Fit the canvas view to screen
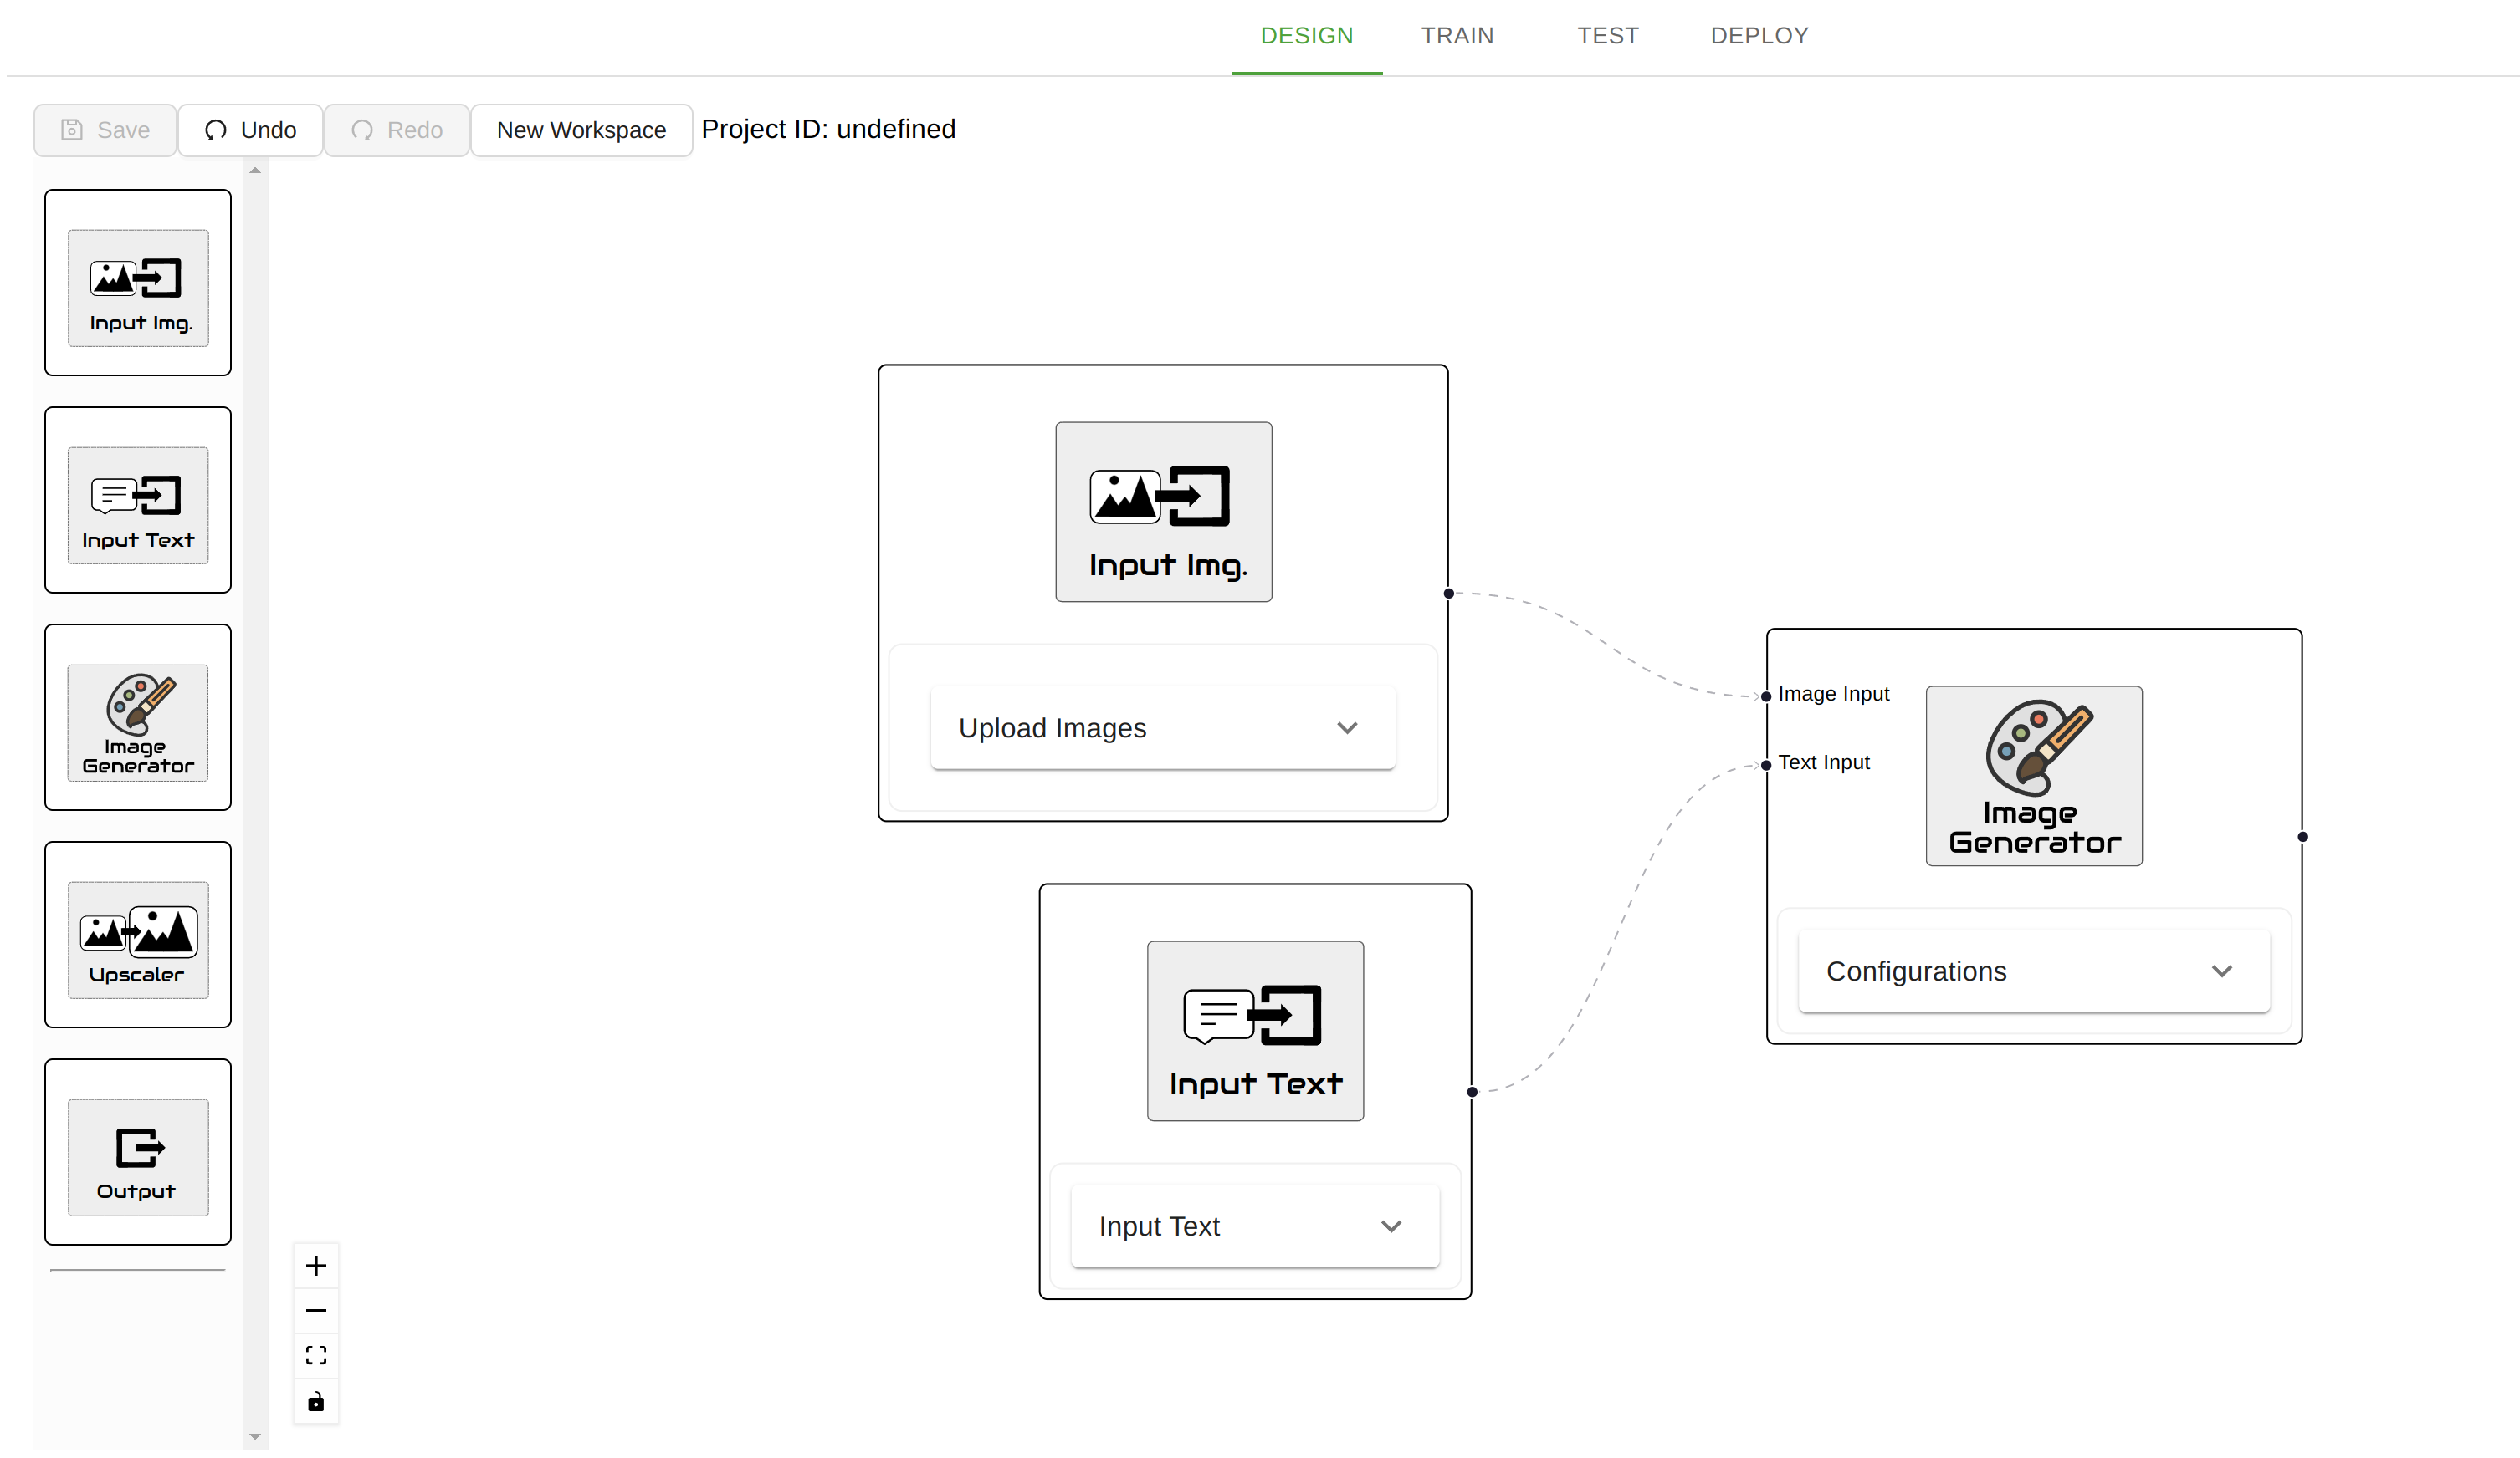The width and height of the screenshot is (2520, 1458). pyautogui.click(x=316, y=1356)
